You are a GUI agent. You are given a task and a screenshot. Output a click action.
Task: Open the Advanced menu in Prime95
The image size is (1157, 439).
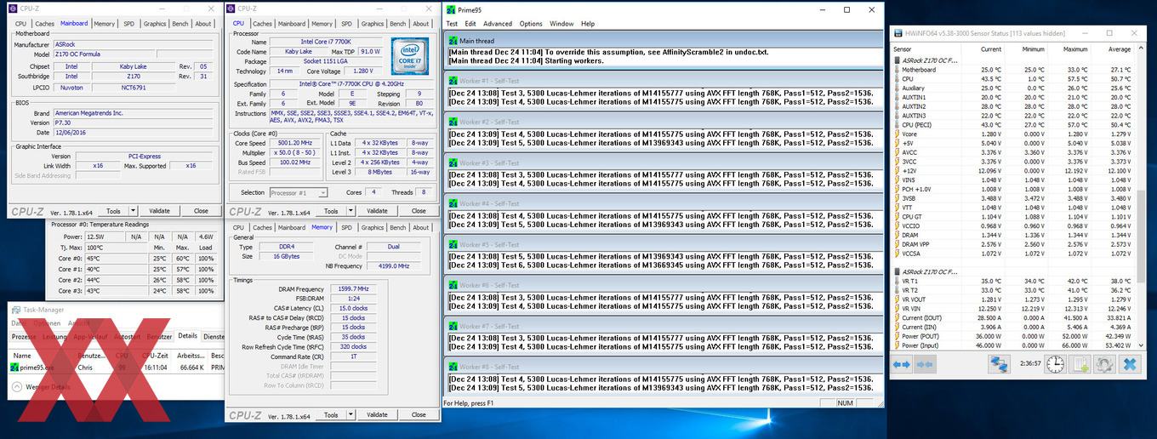click(498, 24)
